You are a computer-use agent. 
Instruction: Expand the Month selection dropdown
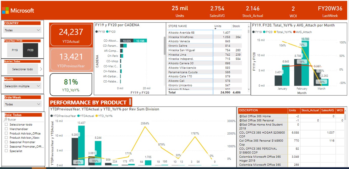pos(22,86)
